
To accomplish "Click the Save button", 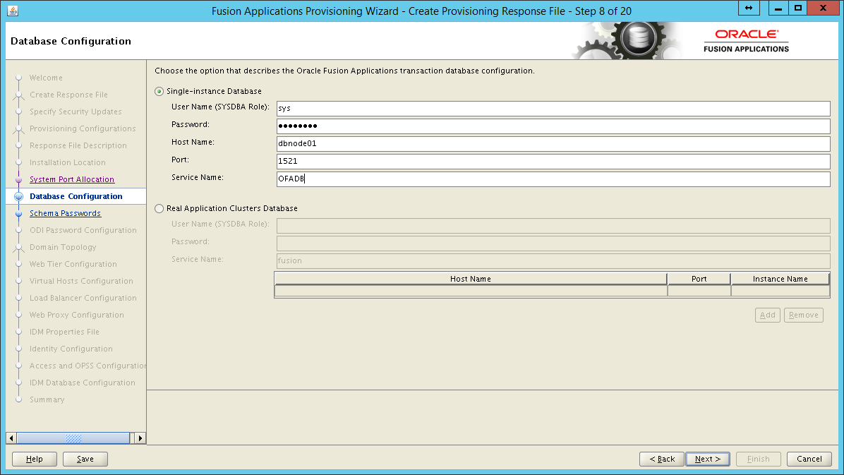I will pos(85,459).
